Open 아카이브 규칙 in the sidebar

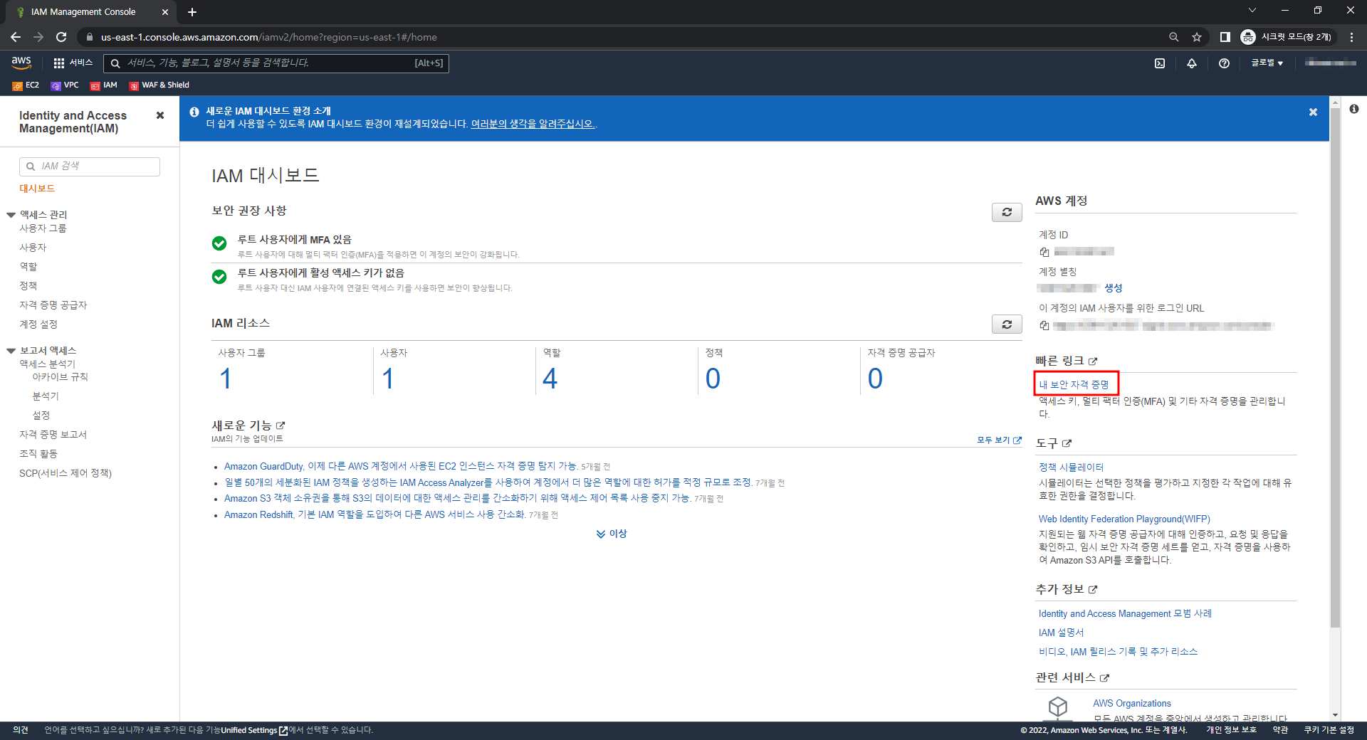point(61,377)
